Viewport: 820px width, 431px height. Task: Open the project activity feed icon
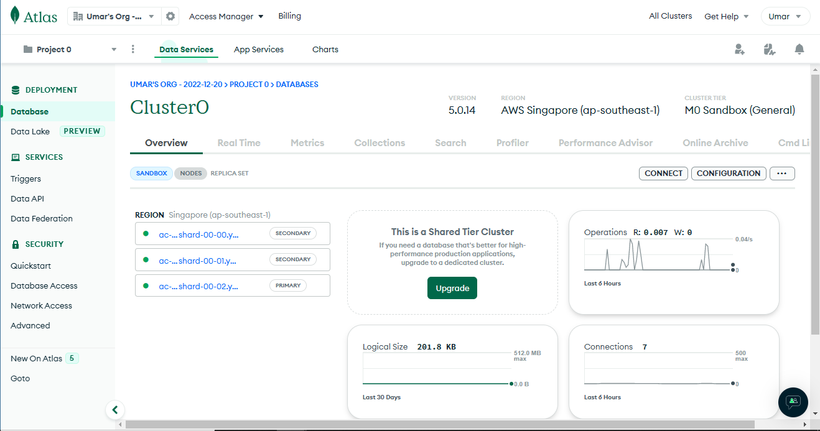pos(770,49)
